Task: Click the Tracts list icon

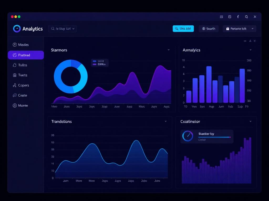Action: pos(15,75)
